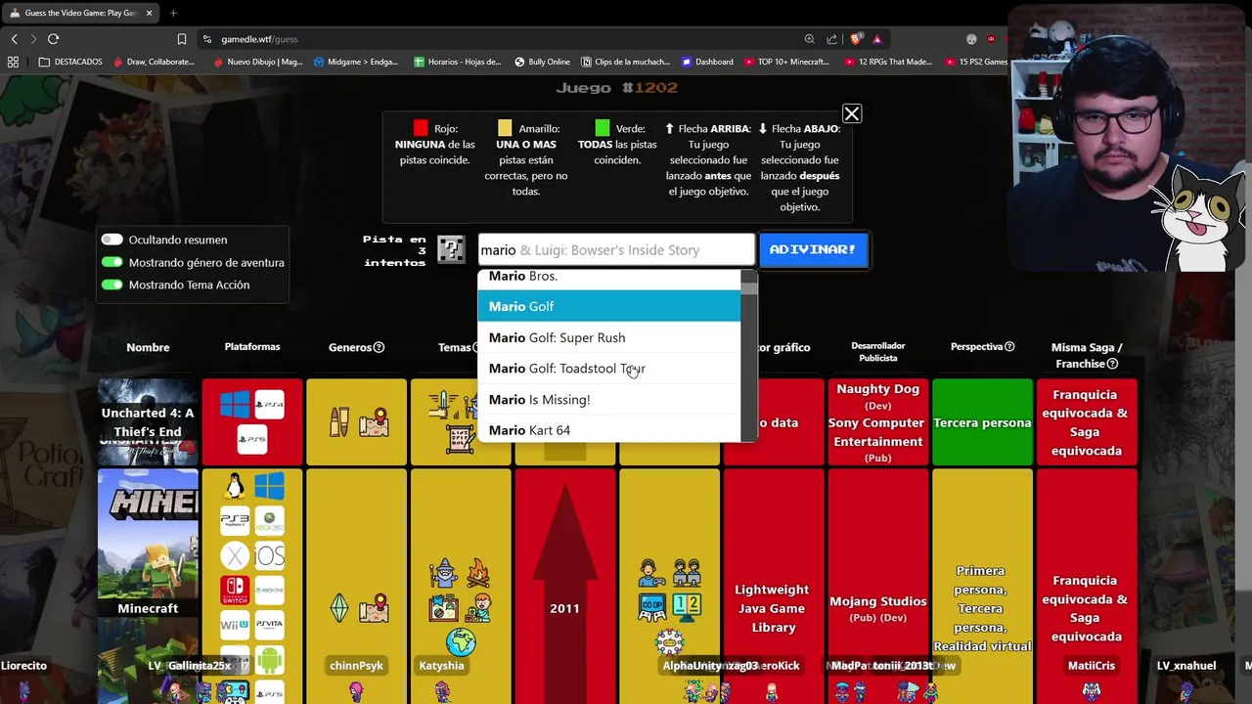Select Mario Kart 64 suggestion
Screen dimensions: 1252x704
tap(608, 429)
